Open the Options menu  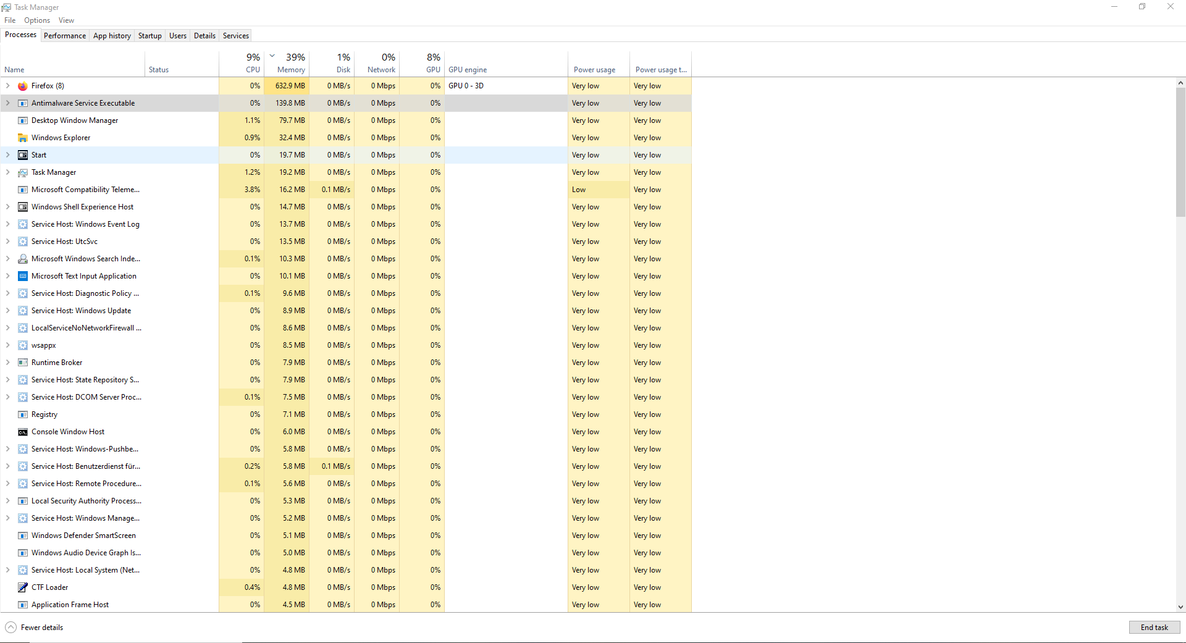click(x=37, y=20)
